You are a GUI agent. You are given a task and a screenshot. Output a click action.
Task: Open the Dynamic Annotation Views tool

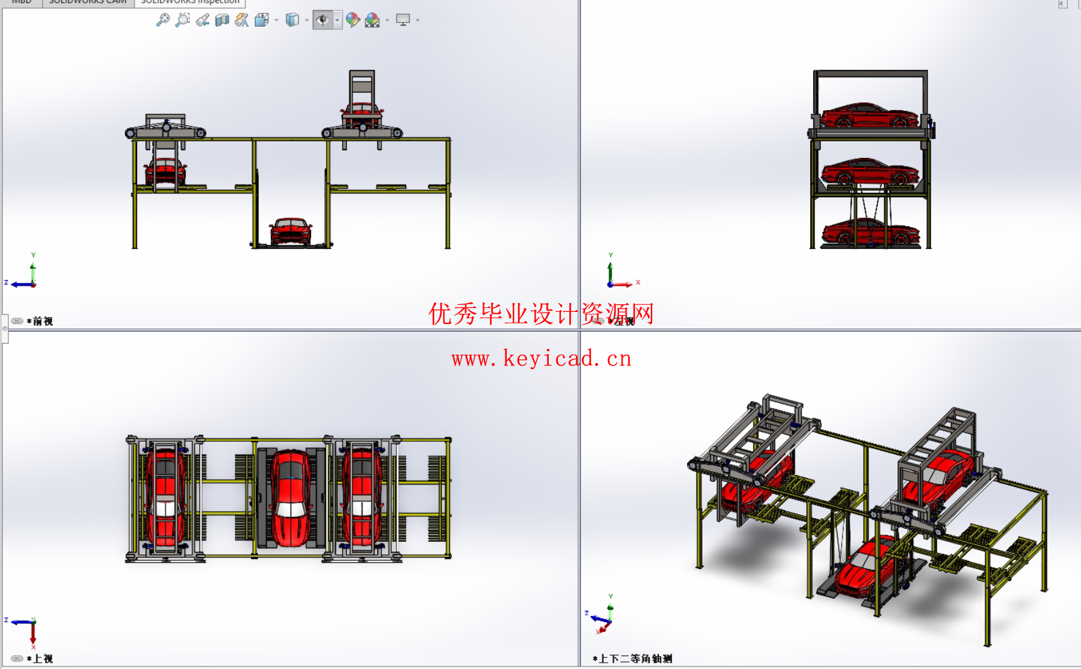tap(242, 20)
